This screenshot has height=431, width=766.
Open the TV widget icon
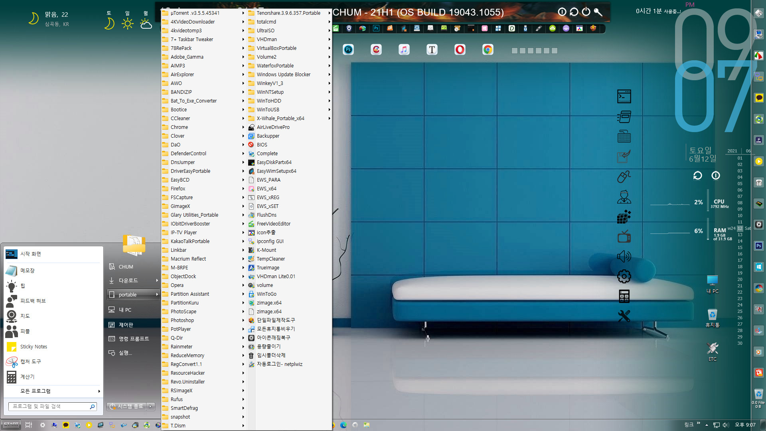pyautogui.click(x=624, y=236)
